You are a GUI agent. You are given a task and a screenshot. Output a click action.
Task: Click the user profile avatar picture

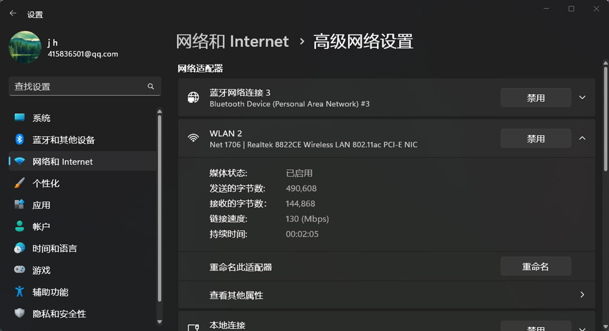tap(25, 47)
